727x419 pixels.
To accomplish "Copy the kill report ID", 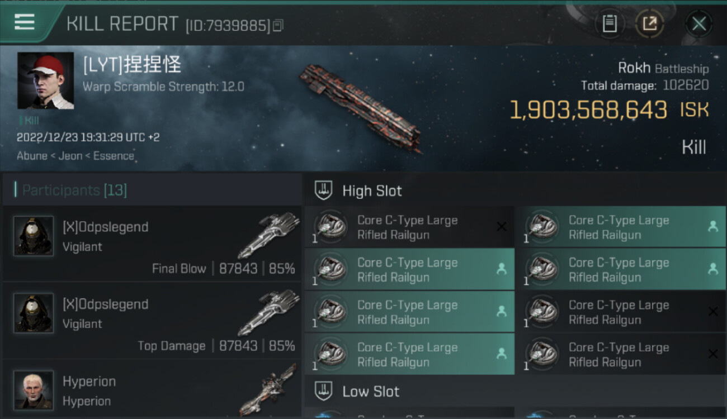I will coord(278,25).
